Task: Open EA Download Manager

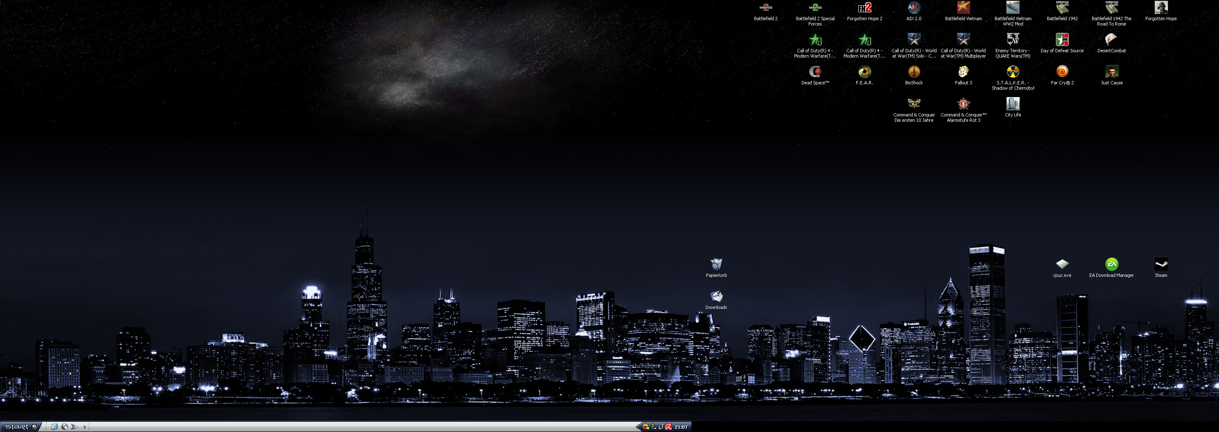Action: 1111,264
